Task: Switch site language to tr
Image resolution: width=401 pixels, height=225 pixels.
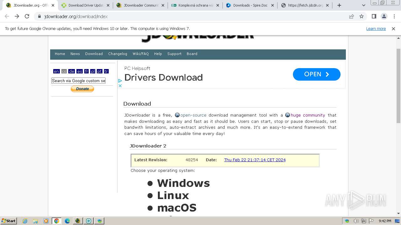Action: 106,71
